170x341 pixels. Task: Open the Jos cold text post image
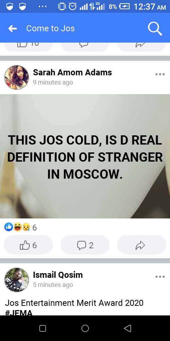[85, 156]
